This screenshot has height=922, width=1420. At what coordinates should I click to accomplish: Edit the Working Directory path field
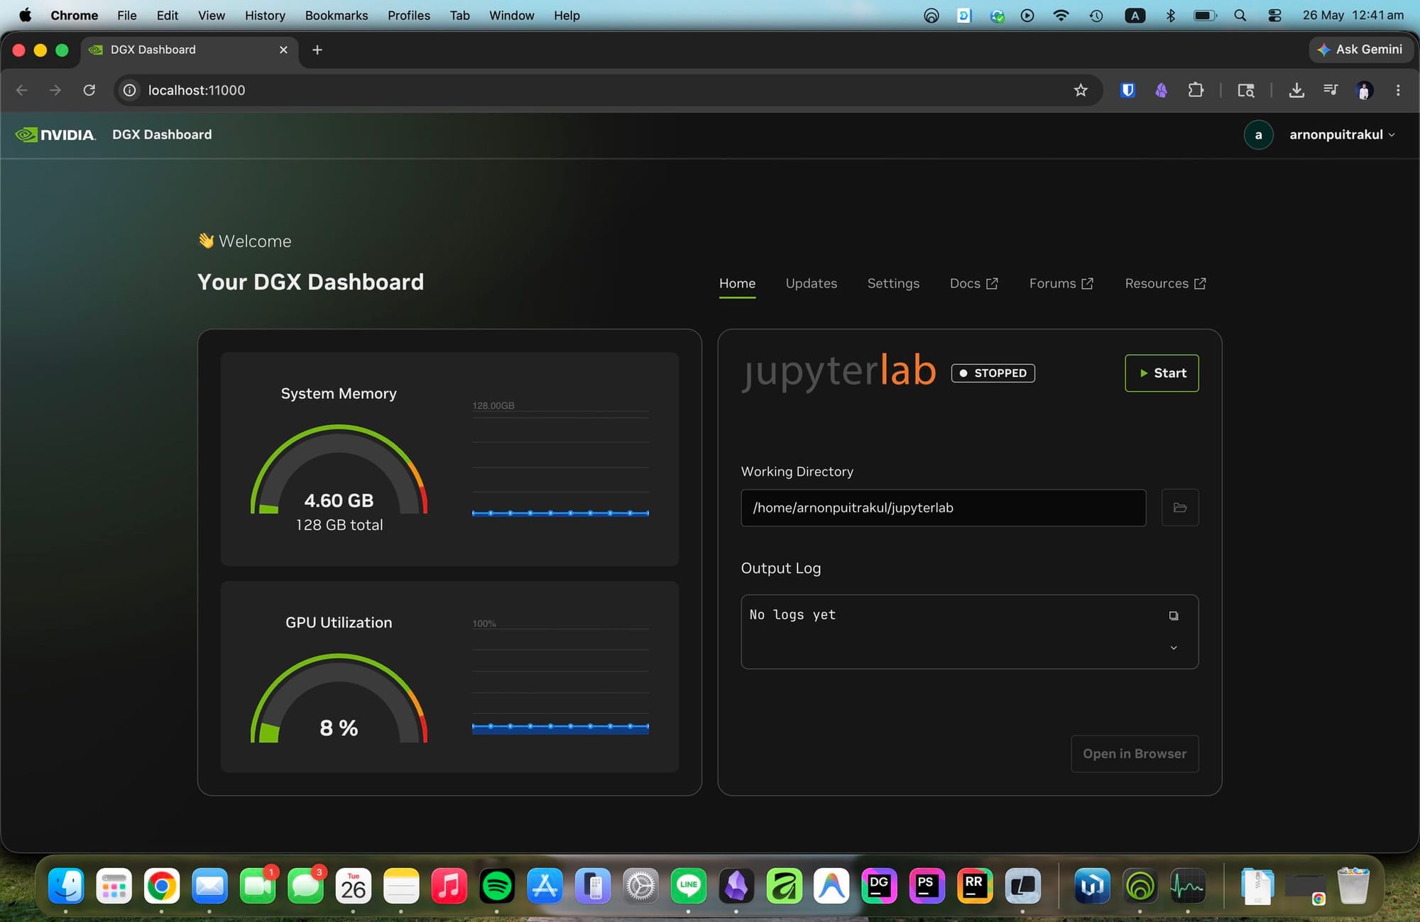(943, 507)
